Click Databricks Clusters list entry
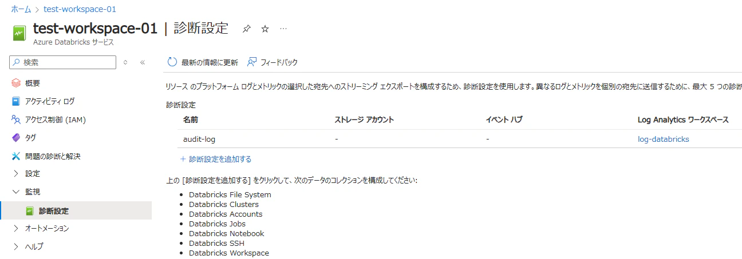742x259 pixels. [x=224, y=204]
